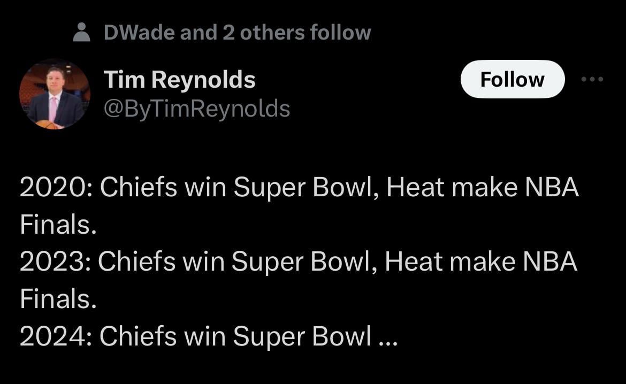Click the pink tie in the avatar
Image resolution: width=626 pixels, height=384 pixels.
click(54, 108)
